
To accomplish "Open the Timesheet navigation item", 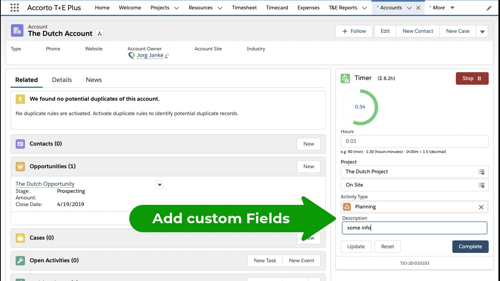I will [x=244, y=8].
